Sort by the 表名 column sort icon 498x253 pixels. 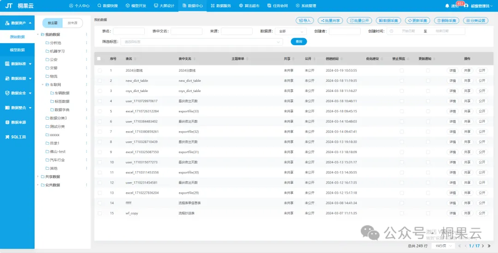click(x=135, y=59)
